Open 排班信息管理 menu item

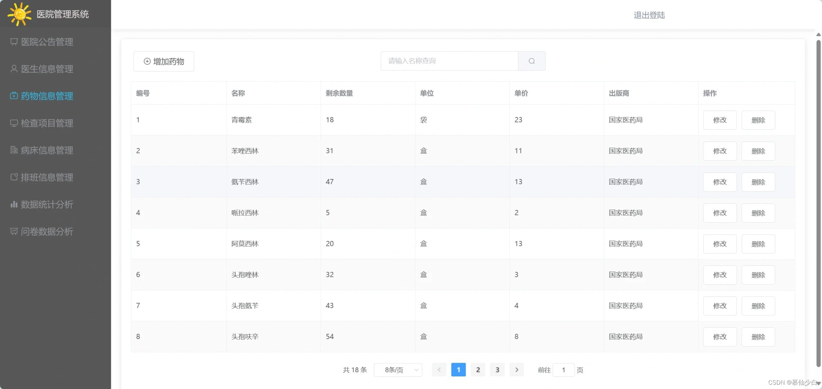click(x=47, y=177)
